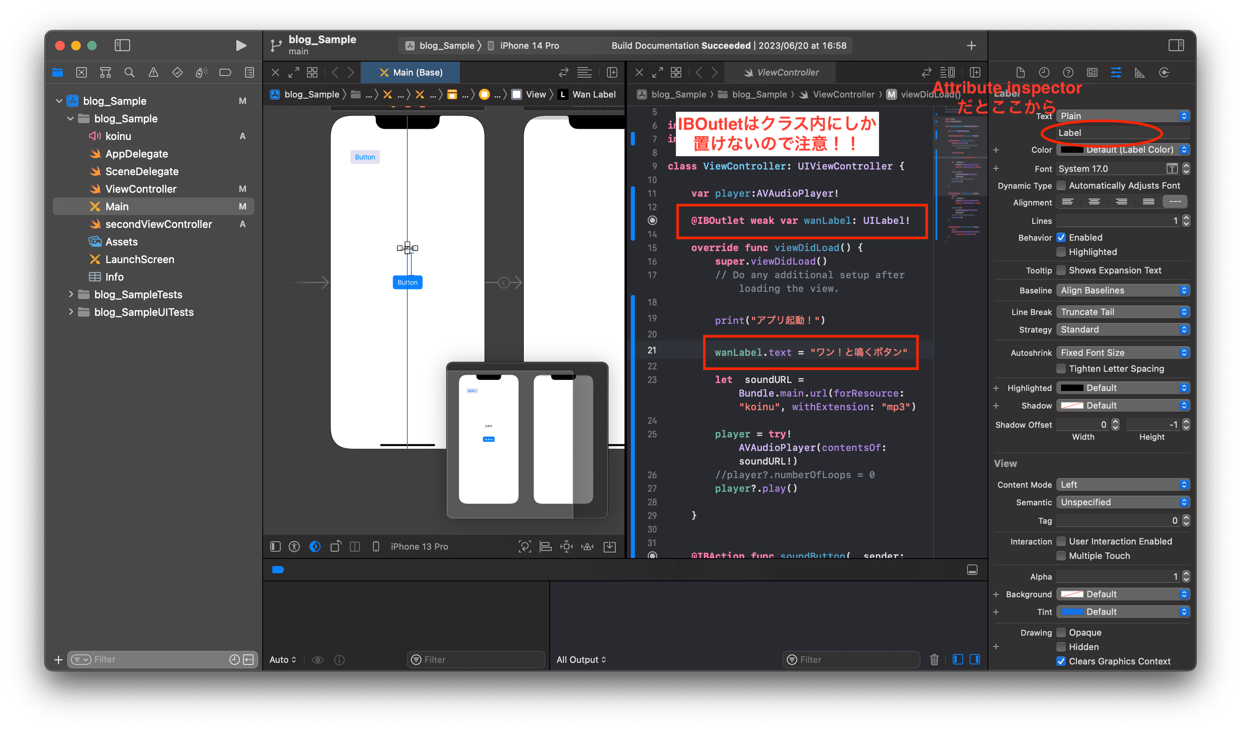
Task: Toggle Automatically Adjusts Font checkbox
Action: pos(1061,186)
